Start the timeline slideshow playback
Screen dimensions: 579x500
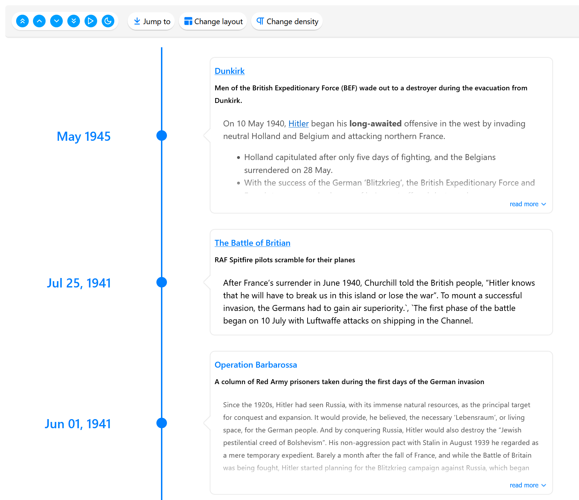[x=91, y=21]
